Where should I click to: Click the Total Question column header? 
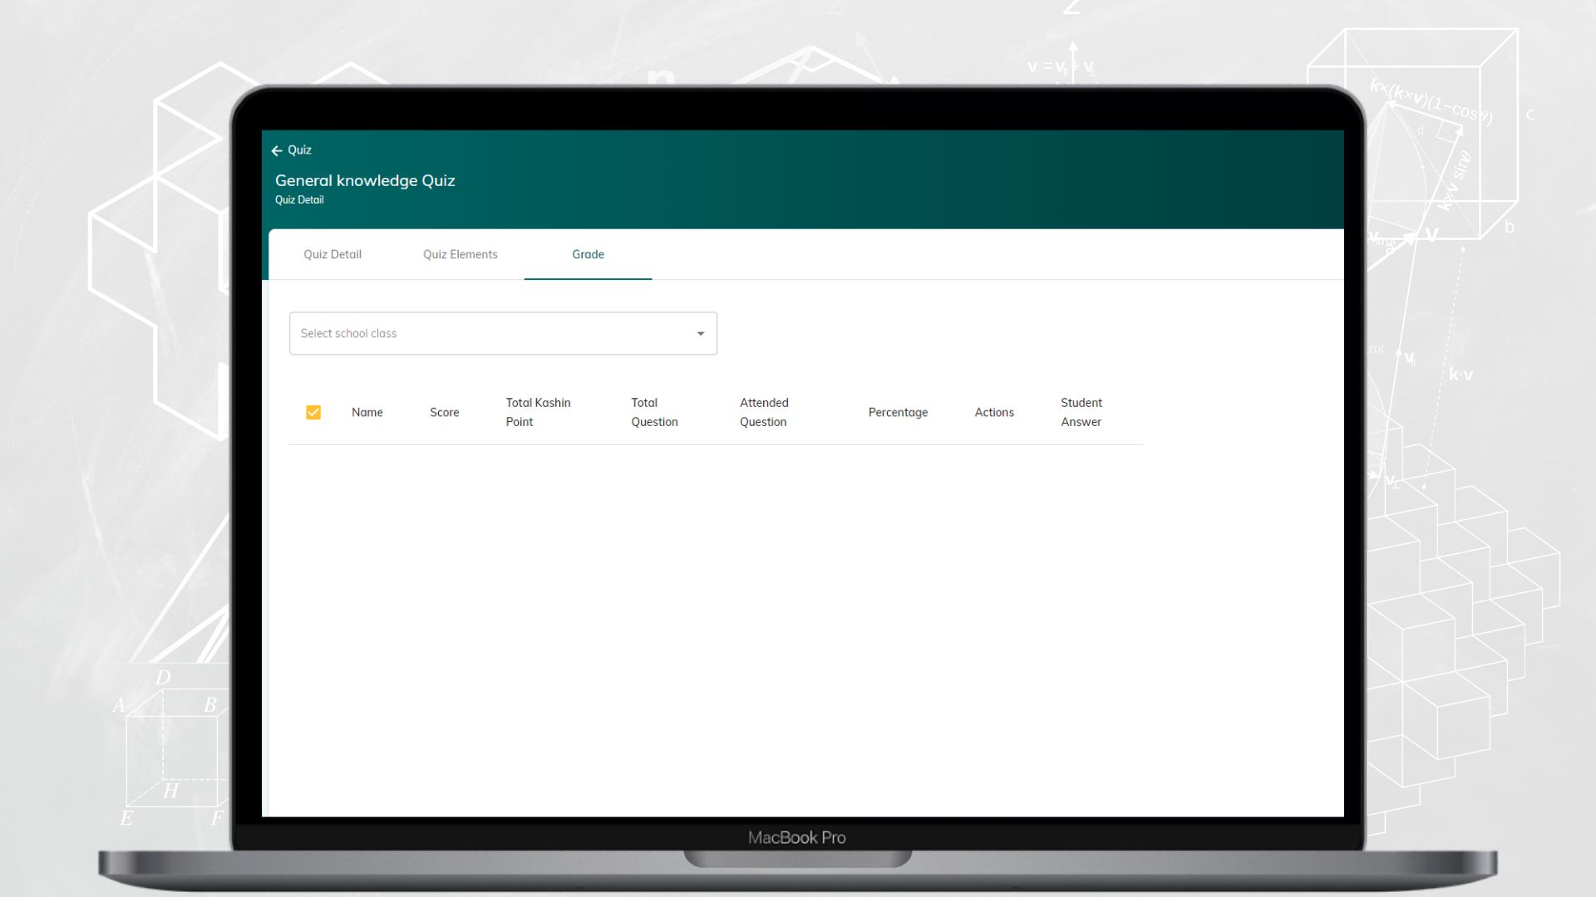click(654, 412)
